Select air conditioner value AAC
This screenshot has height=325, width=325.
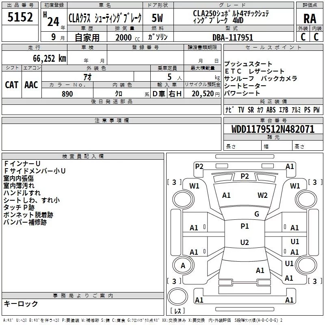[31, 85]
